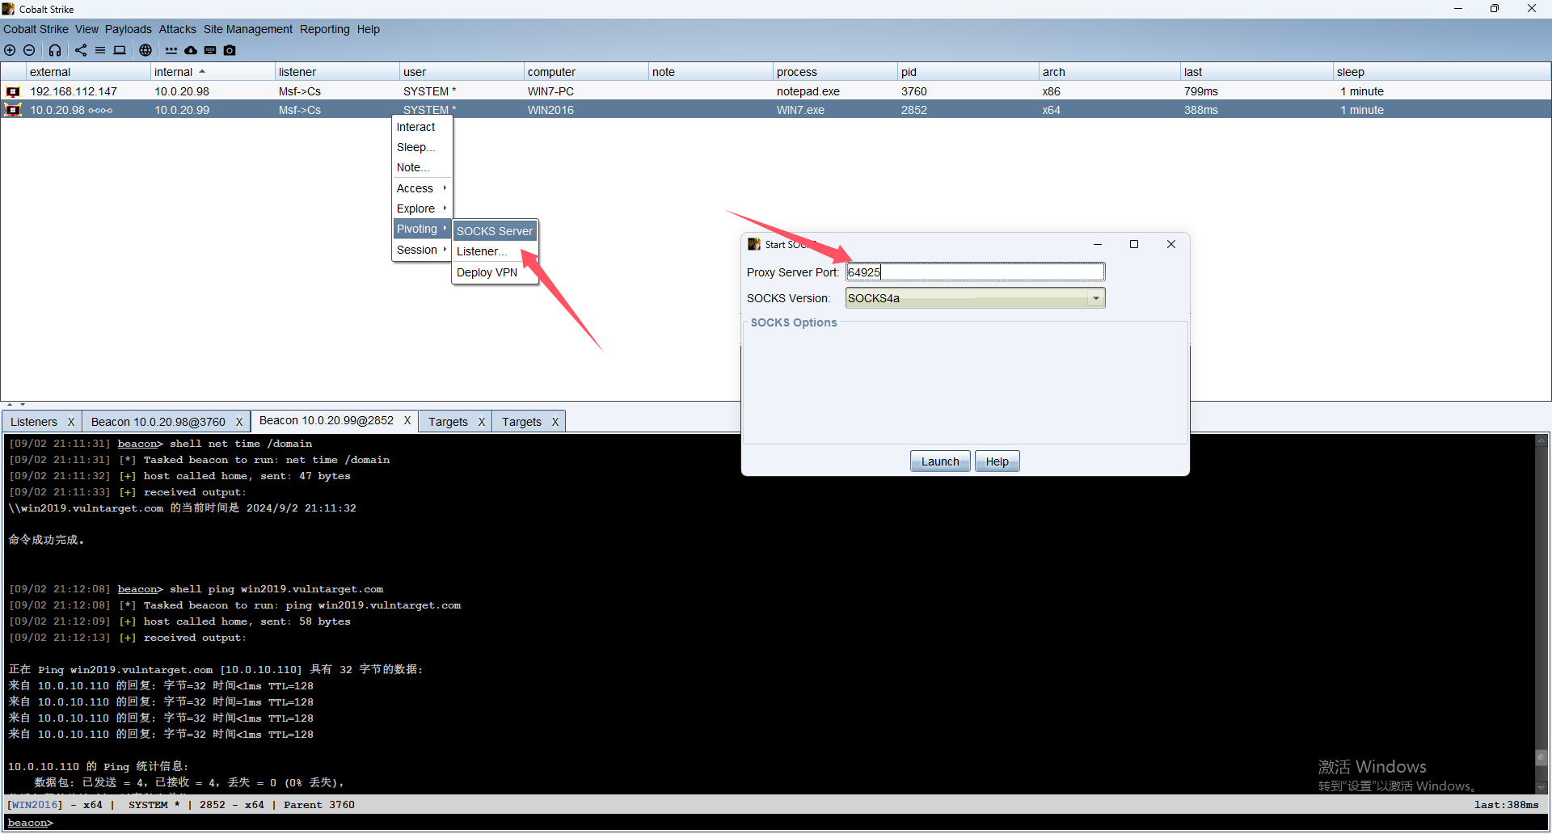Screen dimensions: 1552x834
Task: Switch to session table view icon
Action: [x=100, y=50]
